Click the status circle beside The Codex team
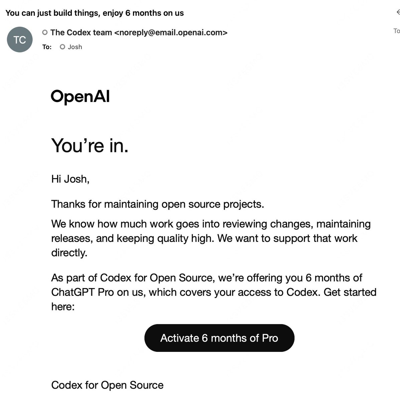The image size is (400, 401). pyautogui.click(x=45, y=32)
